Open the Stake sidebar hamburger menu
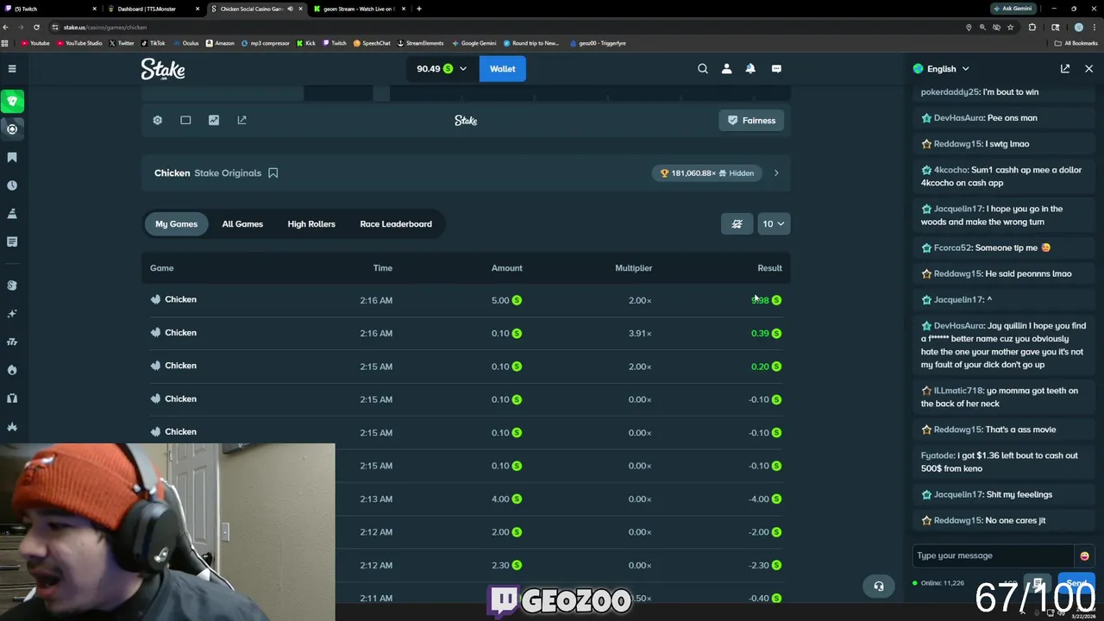This screenshot has width=1104, height=621. click(12, 68)
